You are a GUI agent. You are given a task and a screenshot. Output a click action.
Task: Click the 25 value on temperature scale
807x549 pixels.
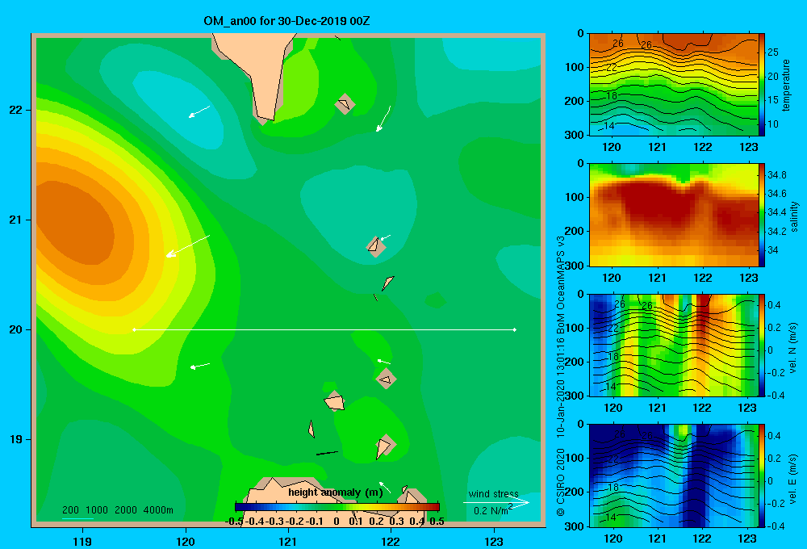pos(773,52)
